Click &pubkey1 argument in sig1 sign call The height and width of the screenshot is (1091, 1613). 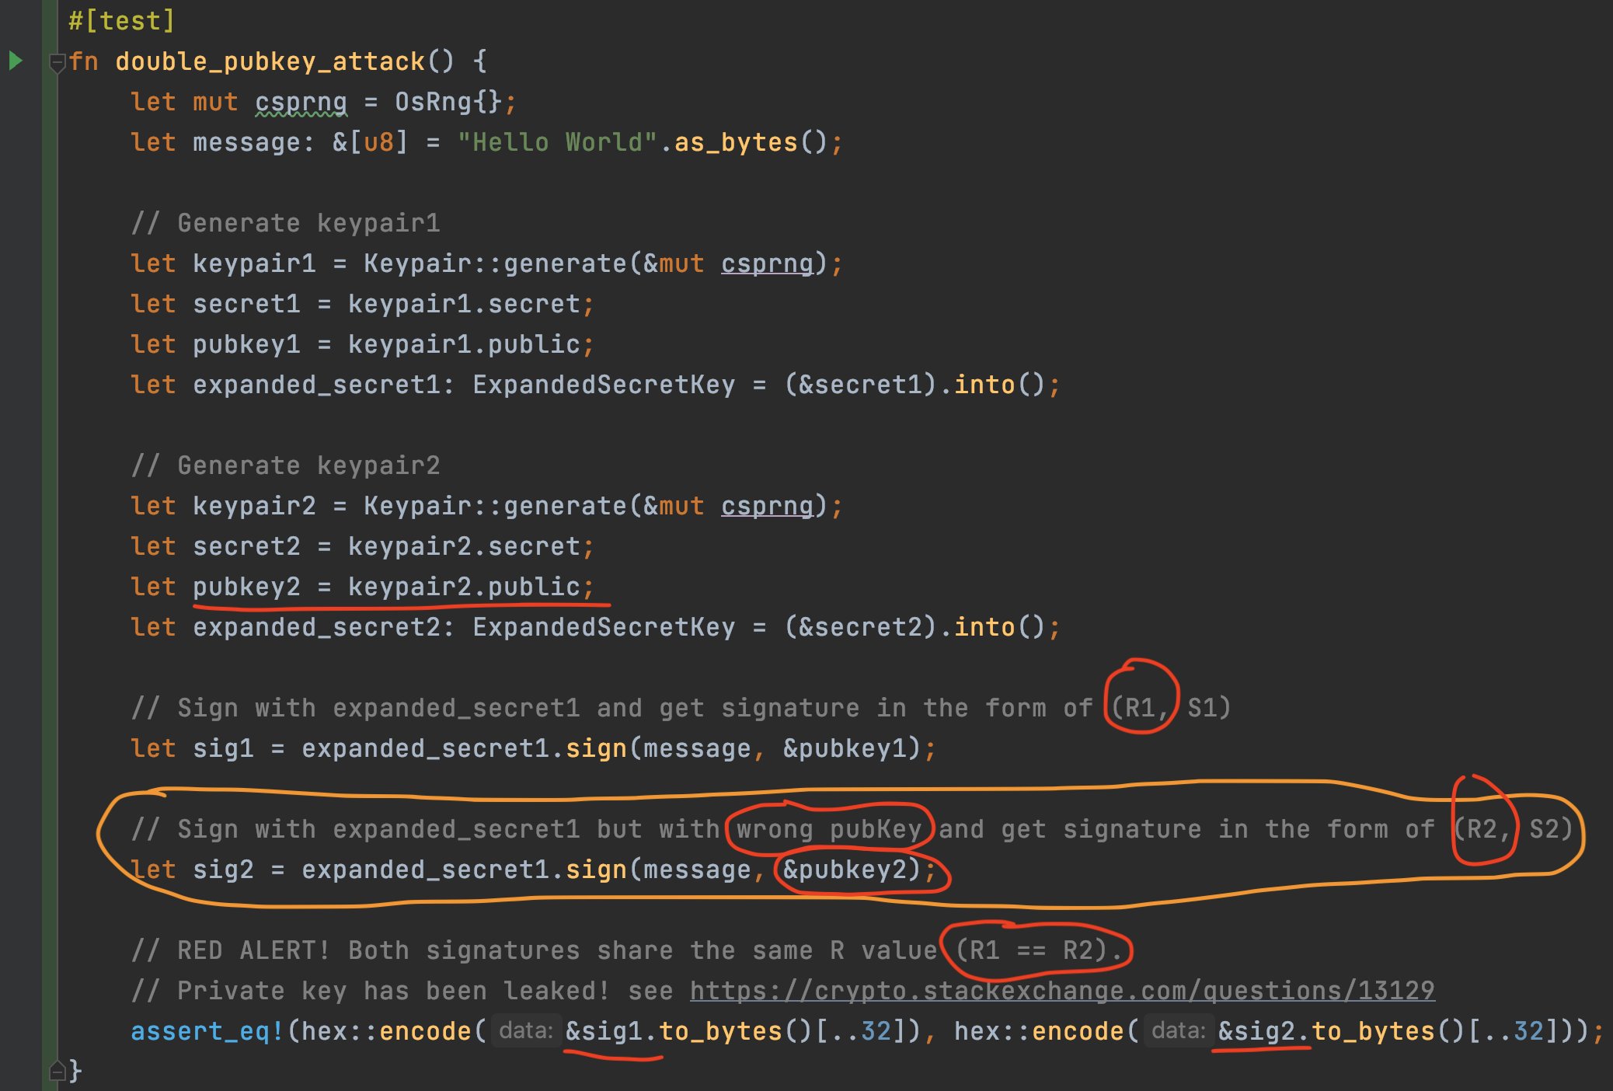845,748
